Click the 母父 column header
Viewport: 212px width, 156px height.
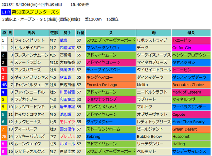tap(191, 33)
